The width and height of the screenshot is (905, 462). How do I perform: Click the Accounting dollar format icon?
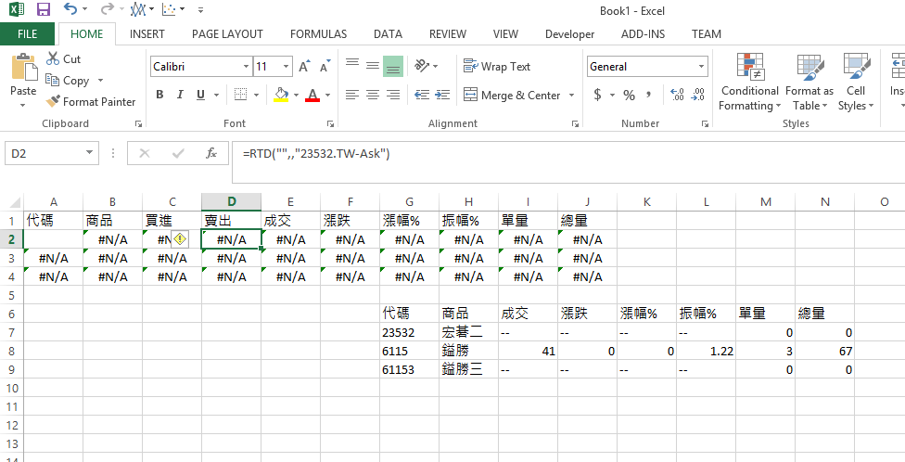tap(597, 95)
